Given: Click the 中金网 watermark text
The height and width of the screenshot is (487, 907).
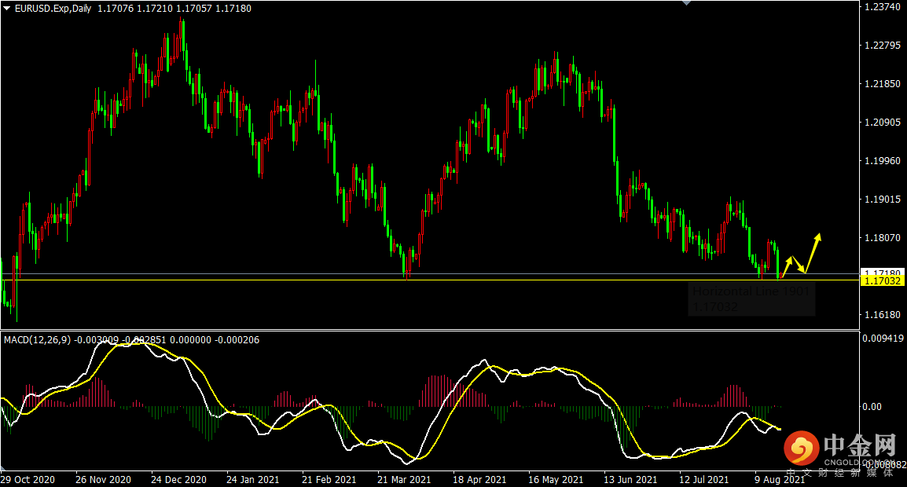Looking at the screenshot, I should tap(859, 446).
